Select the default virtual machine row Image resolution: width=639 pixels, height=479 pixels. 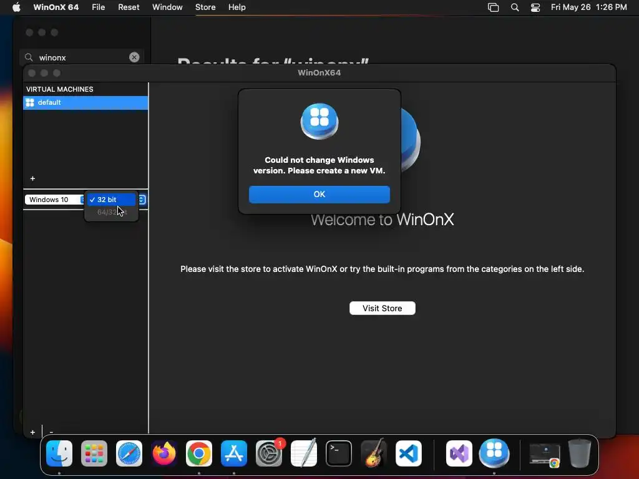85,103
